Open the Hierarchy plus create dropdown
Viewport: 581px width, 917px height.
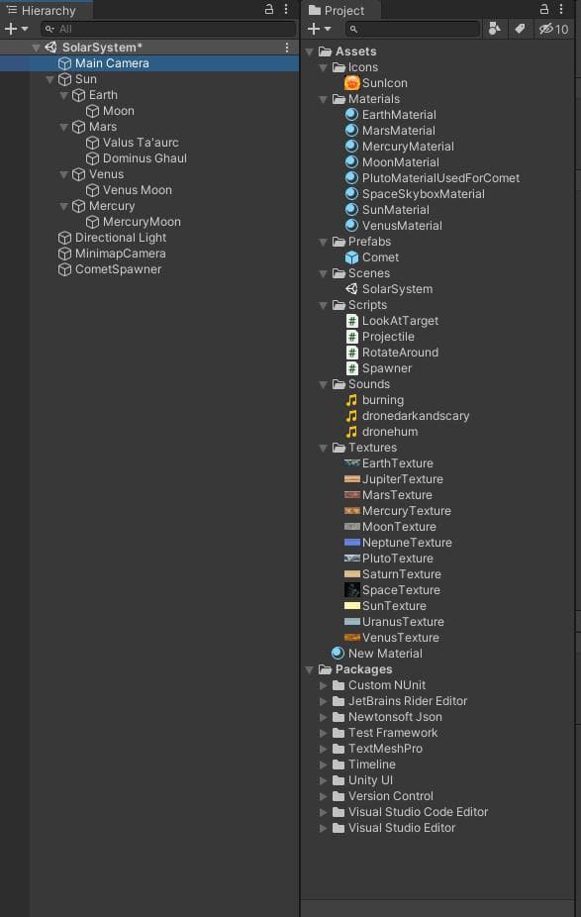coord(17,28)
